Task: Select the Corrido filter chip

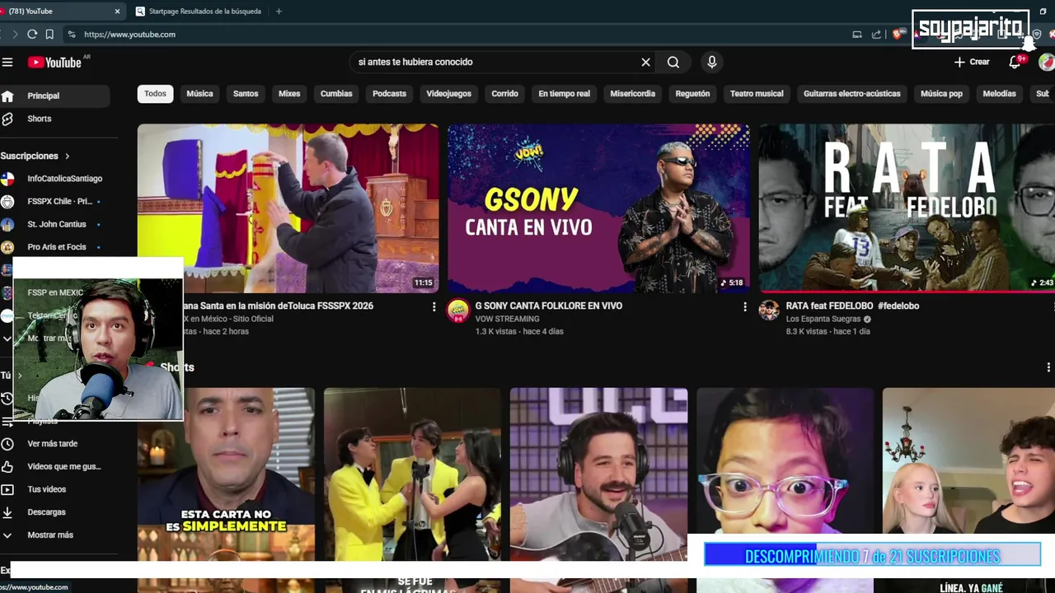Action: coord(504,94)
